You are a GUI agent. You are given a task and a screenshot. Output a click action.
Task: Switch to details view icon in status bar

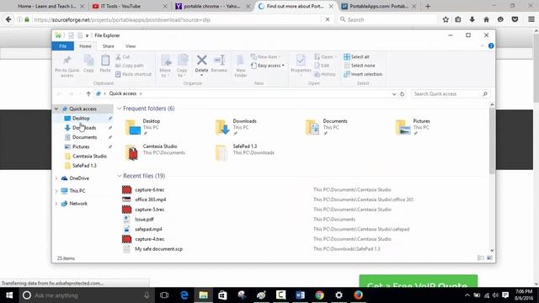pyautogui.click(x=481, y=258)
